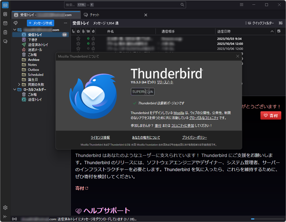Open Thunderbird settings via the gear icon

(5, 208)
